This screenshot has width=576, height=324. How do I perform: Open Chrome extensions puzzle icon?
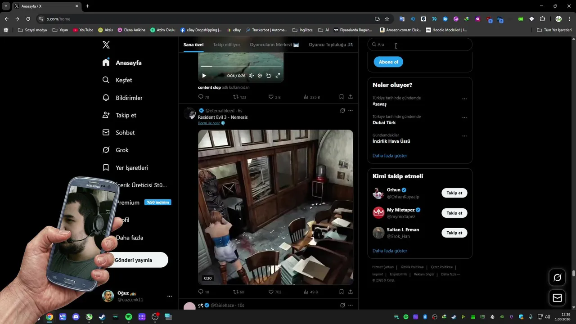pos(542,19)
